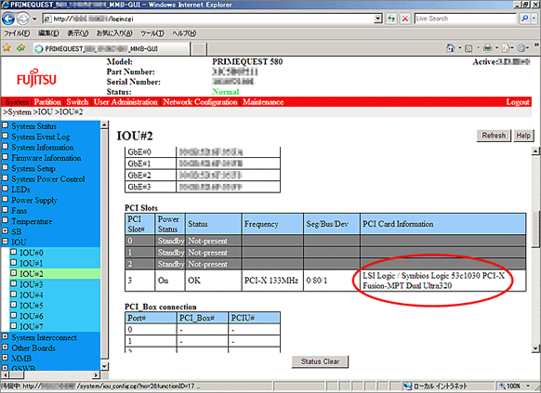Expand the MMB tree node
This screenshot has height=393, width=541.
tap(6, 358)
